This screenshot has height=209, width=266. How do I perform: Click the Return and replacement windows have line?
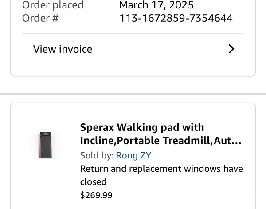tap(161, 169)
